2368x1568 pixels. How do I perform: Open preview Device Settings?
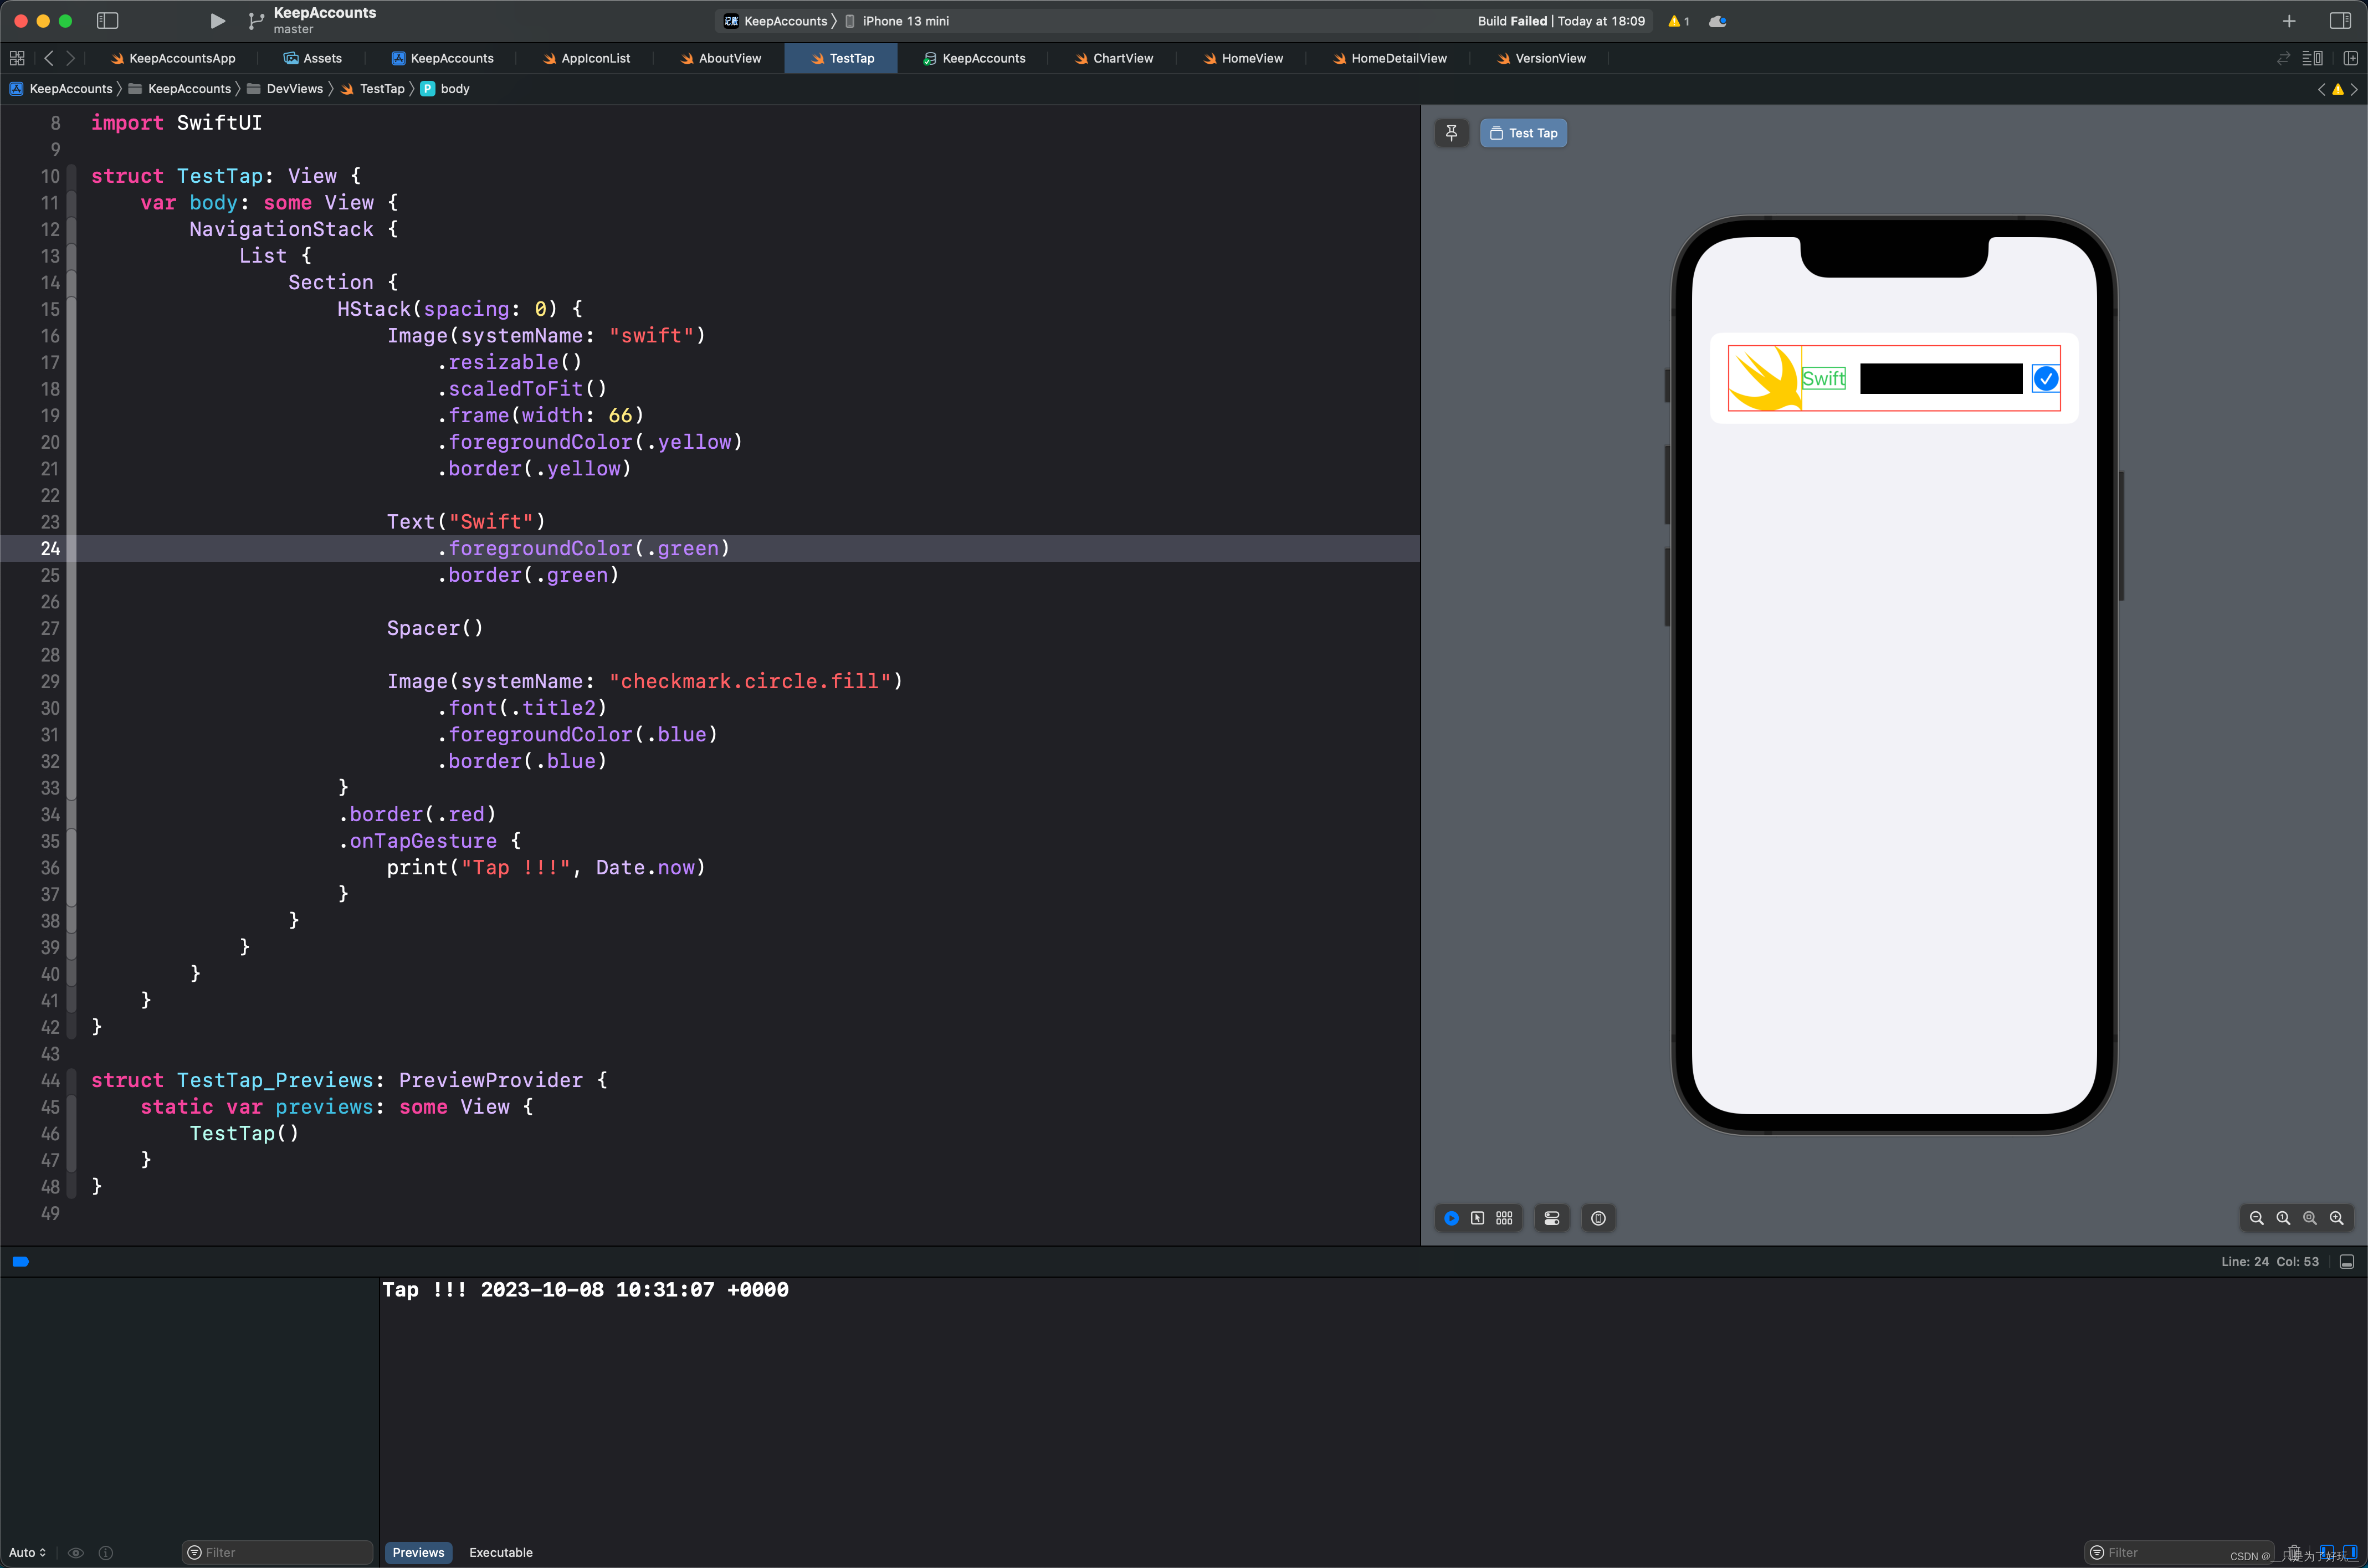pyautogui.click(x=1551, y=1218)
